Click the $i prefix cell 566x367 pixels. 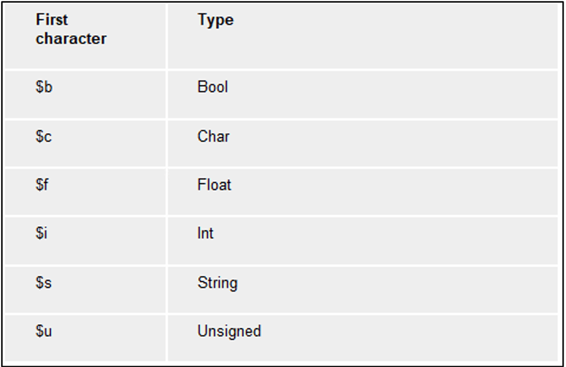point(85,241)
